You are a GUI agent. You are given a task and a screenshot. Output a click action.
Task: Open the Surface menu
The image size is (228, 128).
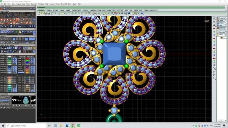click(x=19, y=4)
